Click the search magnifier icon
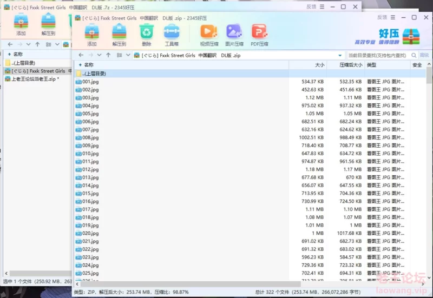Viewport: 433px width, 298px height. click(x=414, y=55)
